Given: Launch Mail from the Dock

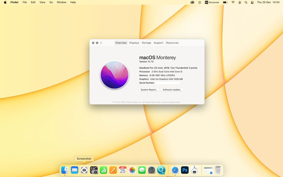Looking at the screenshot, I should (74, 170).
